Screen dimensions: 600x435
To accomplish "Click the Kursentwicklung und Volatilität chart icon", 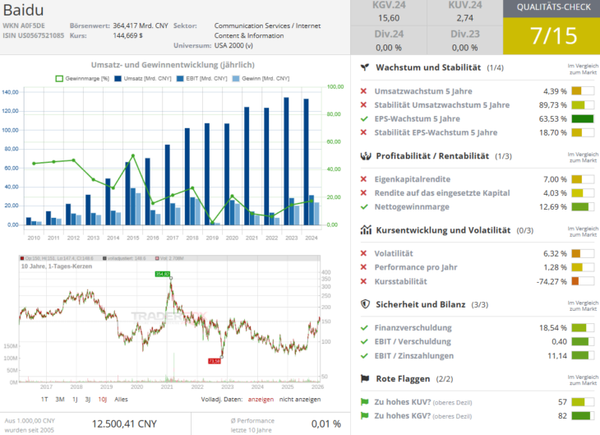I will pyautogui.click(x=366, y=230).
